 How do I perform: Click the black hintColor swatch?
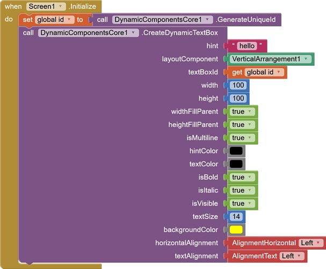pos(236,151)
